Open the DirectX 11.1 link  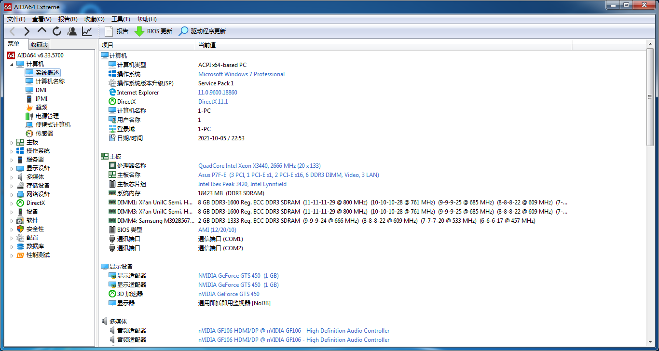[x=213, y=102]
